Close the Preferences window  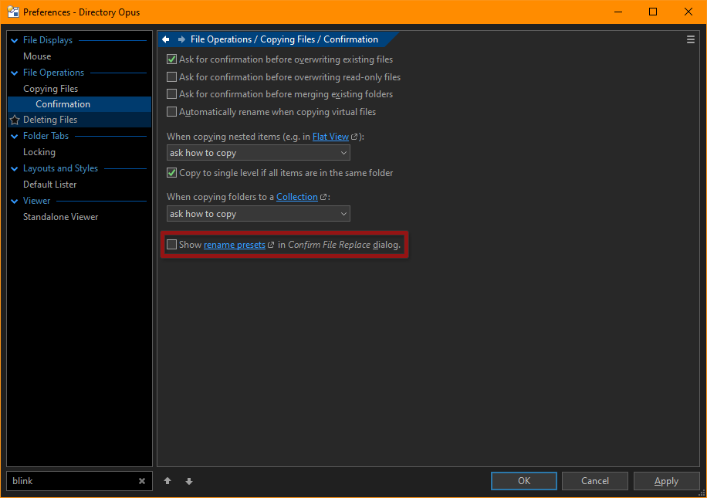coord(688,12)
